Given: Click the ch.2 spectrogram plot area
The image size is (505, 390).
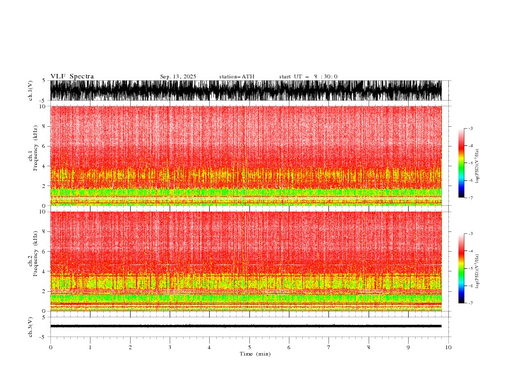Looking at the screenshot, I should pos(246,261).
